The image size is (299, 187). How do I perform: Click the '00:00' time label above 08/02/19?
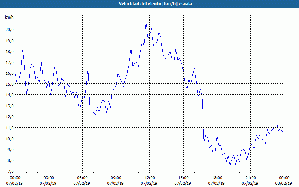(284, 178)
